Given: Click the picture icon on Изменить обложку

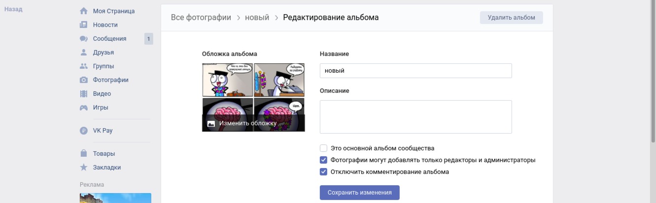Looking at the screenshot, I should coord(211,124).
